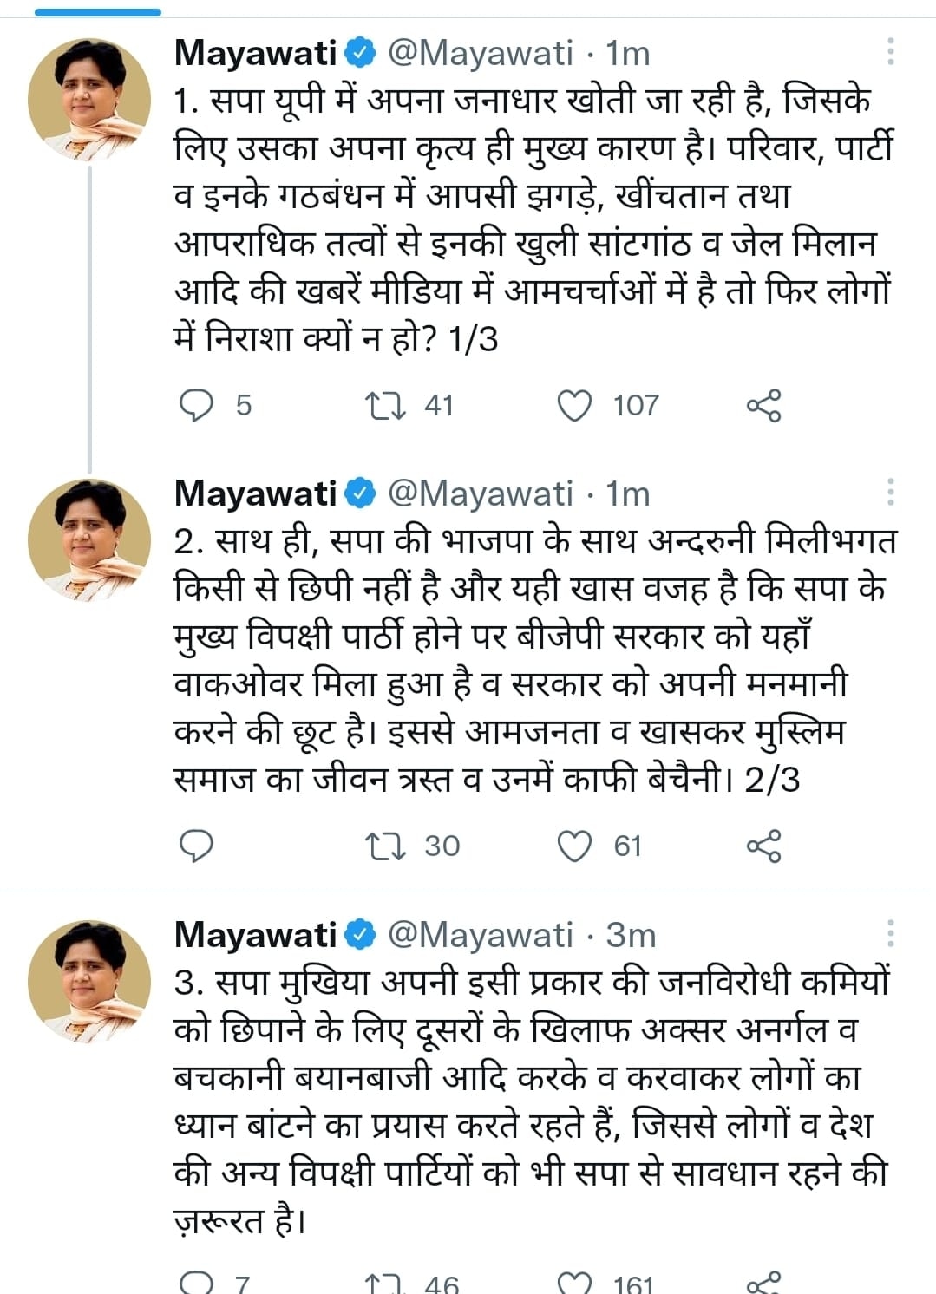Retweet the first tweet with 41 retweets
The width and height of the screenshot is (936, 1294).
coord(384,405)
